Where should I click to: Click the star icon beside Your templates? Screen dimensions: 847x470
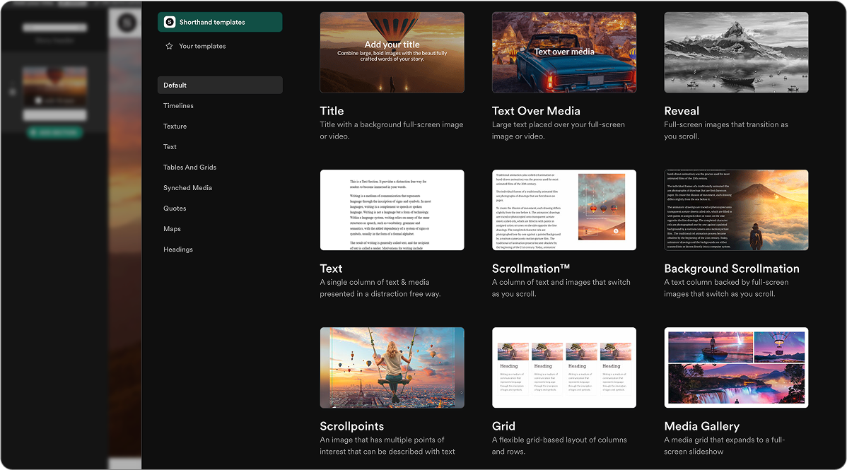168,45
